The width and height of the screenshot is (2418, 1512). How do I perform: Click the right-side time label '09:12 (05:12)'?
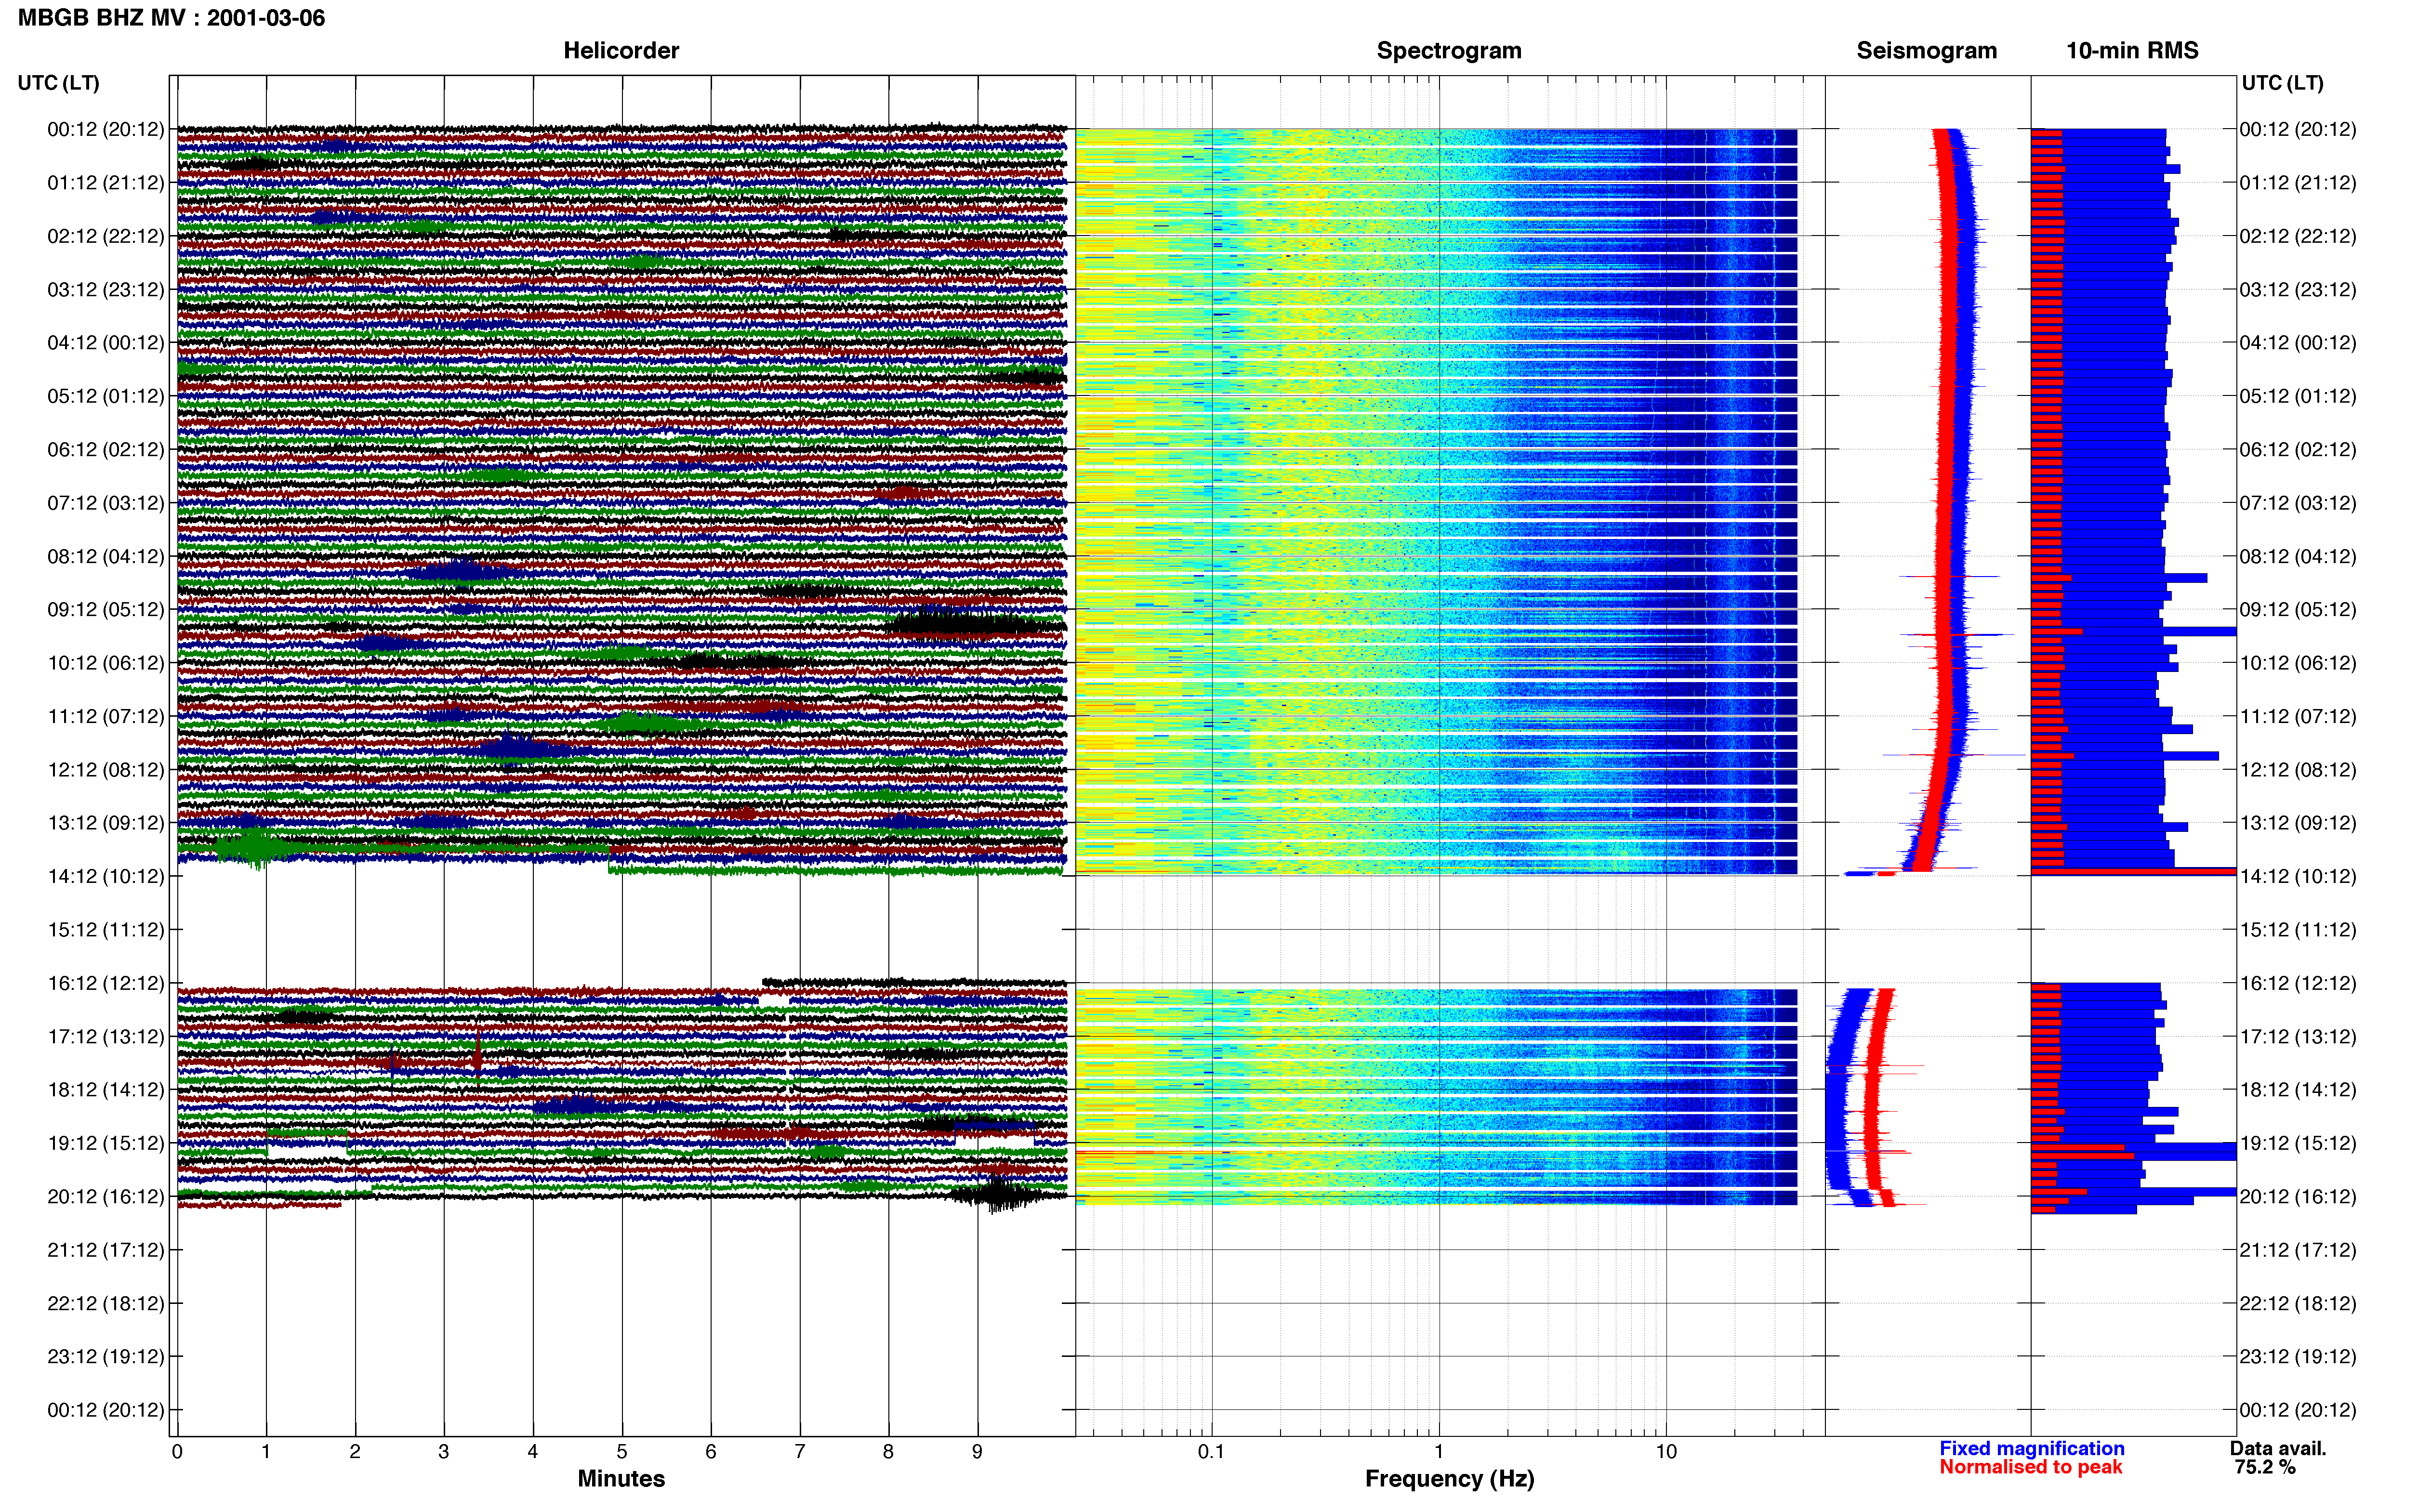2298,609
